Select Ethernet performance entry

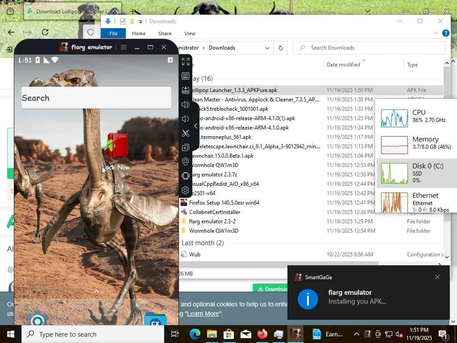click(417, 202)
